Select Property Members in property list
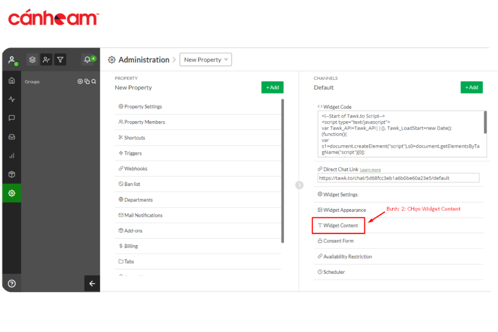Screen dimensions: 498x332 click(x=144, y=122)
